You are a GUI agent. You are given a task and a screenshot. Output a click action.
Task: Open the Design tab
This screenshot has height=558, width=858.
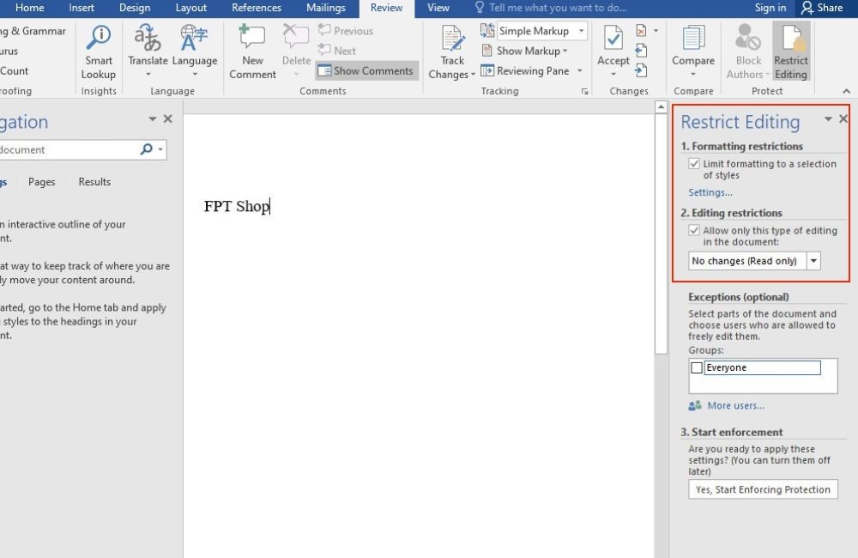[135, 8]
